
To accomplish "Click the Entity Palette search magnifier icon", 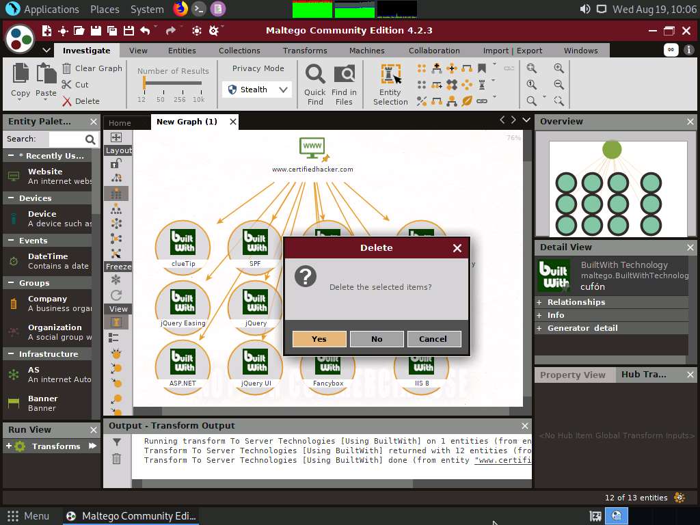I will click(90, 139).
